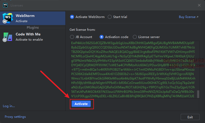Close the Licenses dialog window
The width and height of the screenshot is (205, 123).
coord(199,5)
